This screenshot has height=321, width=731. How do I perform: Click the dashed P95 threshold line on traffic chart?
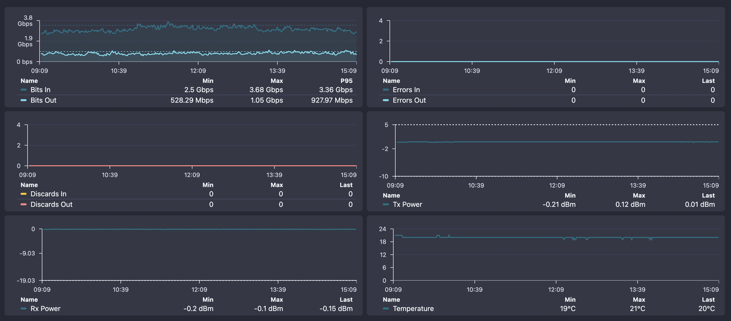[199, 25]
